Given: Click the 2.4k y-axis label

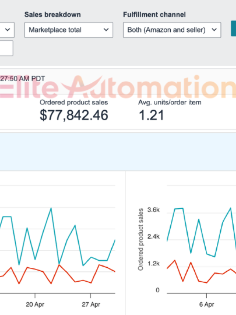Looking at the screenshot, I should click(153, 237).
